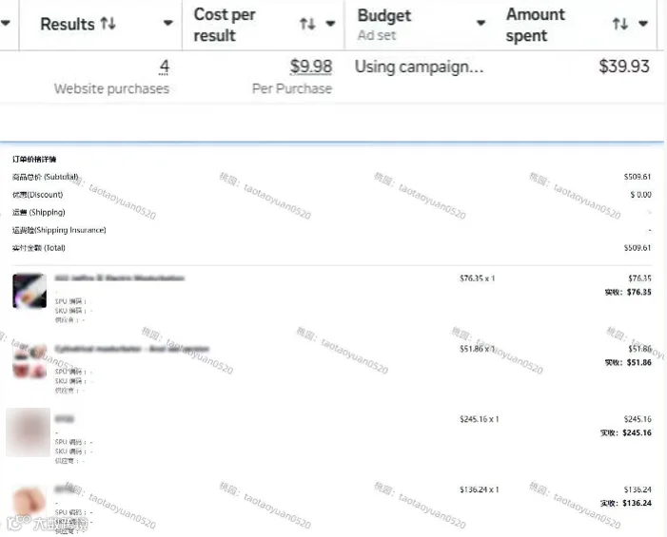Open the $136.24 product thumbnail
This screenshot has width=667, height=537.
pyautogui.click(x=29, y=503)
